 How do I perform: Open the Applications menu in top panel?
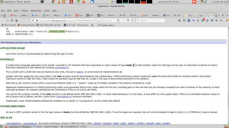click(10, 2)
